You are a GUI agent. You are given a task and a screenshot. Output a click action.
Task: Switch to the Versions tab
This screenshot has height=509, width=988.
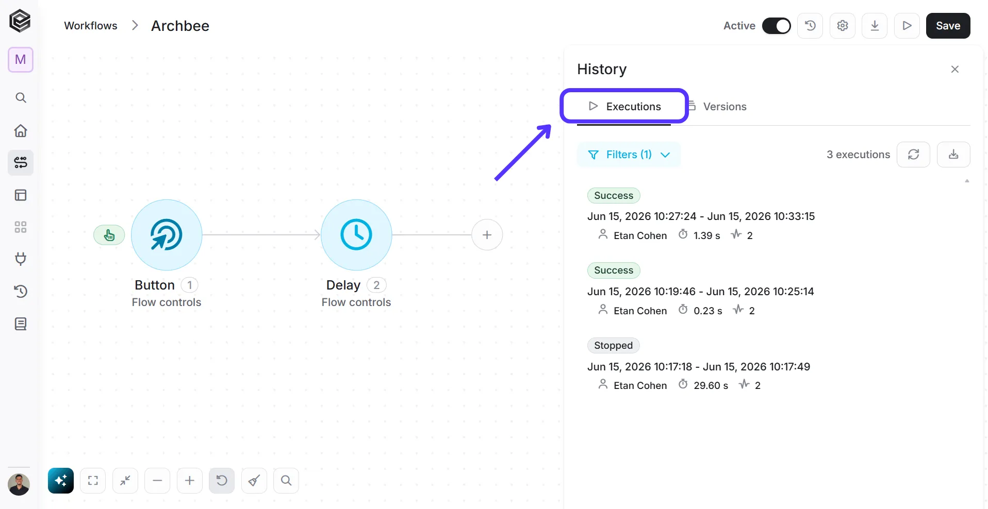pos(718,107)
